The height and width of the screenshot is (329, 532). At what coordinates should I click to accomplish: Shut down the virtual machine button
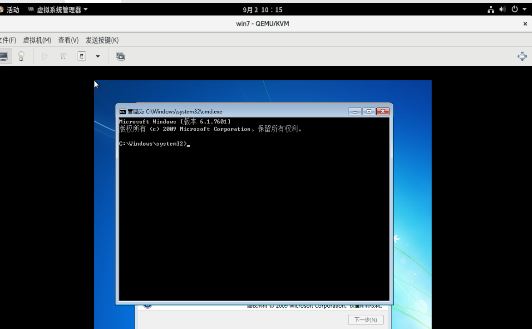[82, 56]
